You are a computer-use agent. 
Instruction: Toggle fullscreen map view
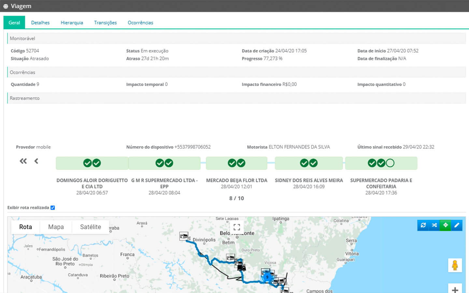coord(237,227)
